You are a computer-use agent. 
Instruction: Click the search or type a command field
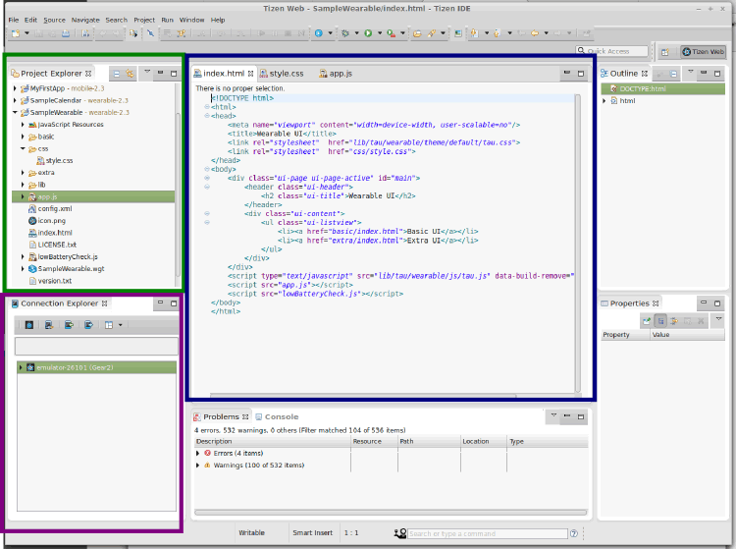tap(488, 533)
